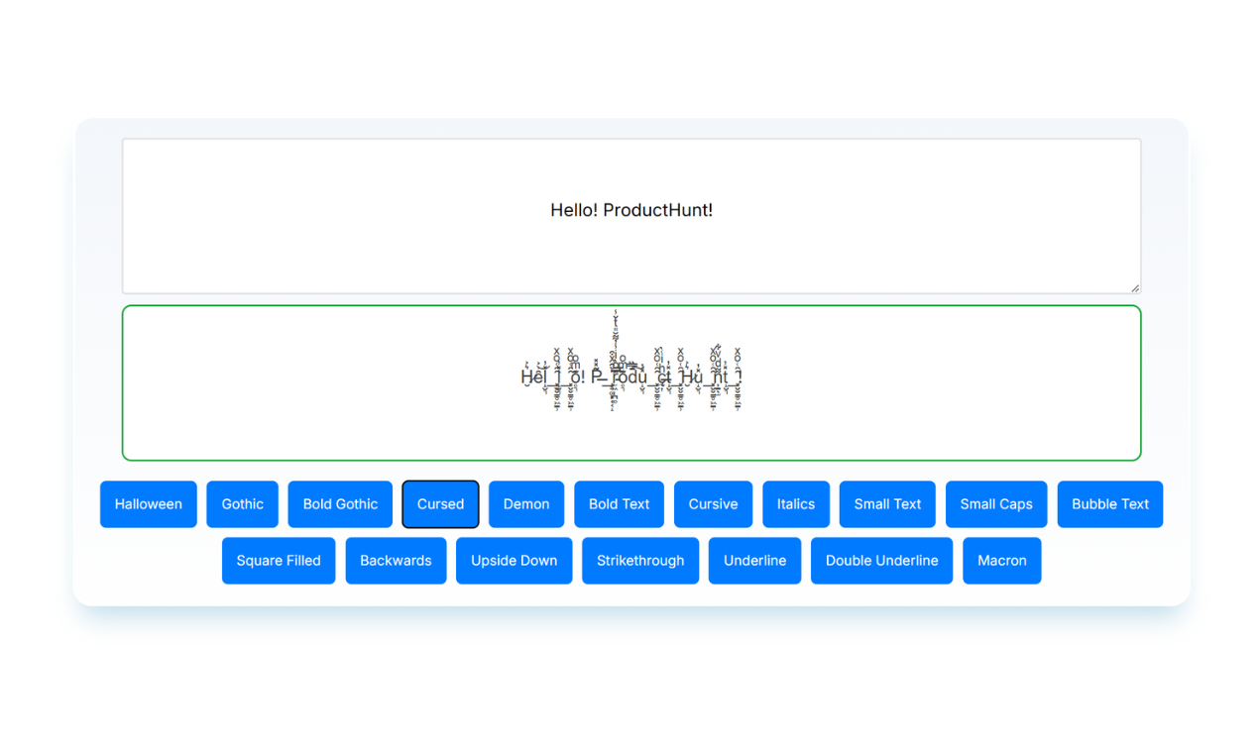Select the Cursive style
This screenshot has height=753, width=1259.
point(714,504)
